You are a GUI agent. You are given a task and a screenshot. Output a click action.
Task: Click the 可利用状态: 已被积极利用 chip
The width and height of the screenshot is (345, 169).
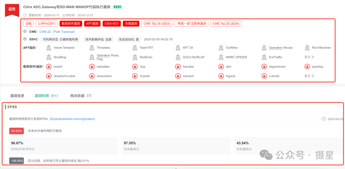click(60, 39)
